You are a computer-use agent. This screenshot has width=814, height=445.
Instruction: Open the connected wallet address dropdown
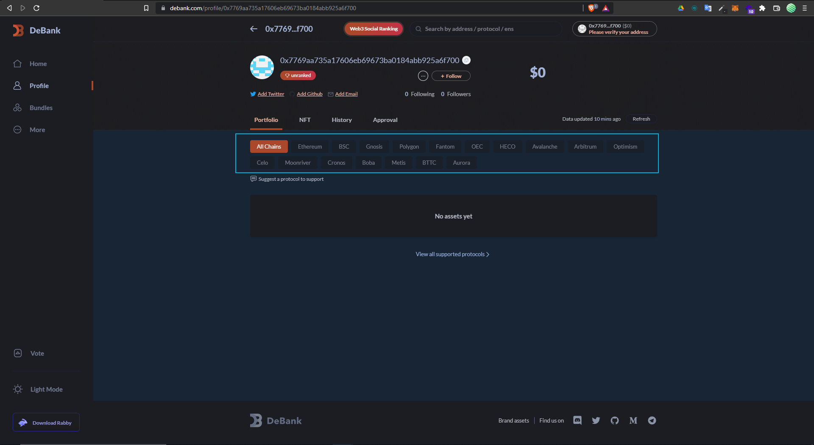(x=614, y=29)
